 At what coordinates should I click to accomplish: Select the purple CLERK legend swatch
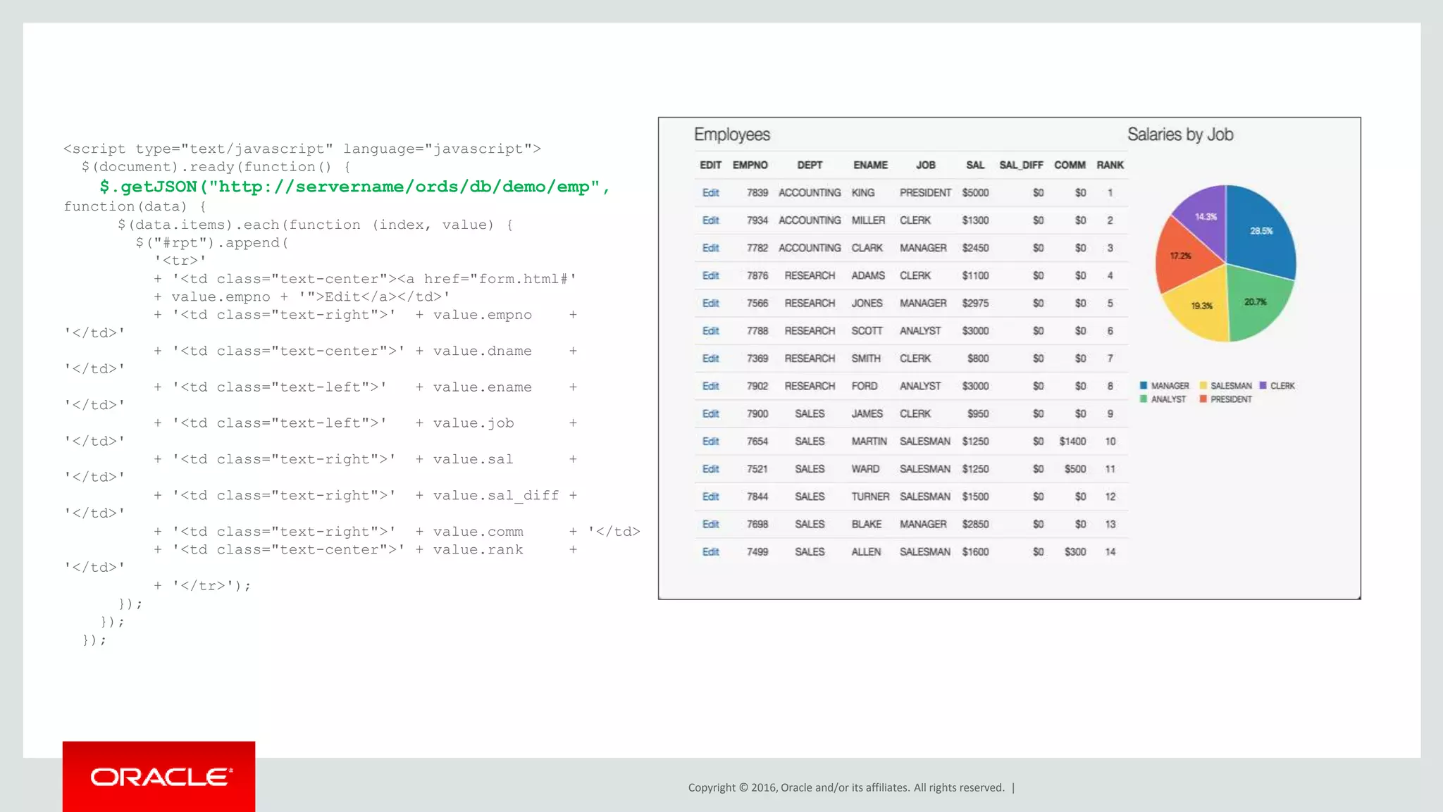(1263, 386)
